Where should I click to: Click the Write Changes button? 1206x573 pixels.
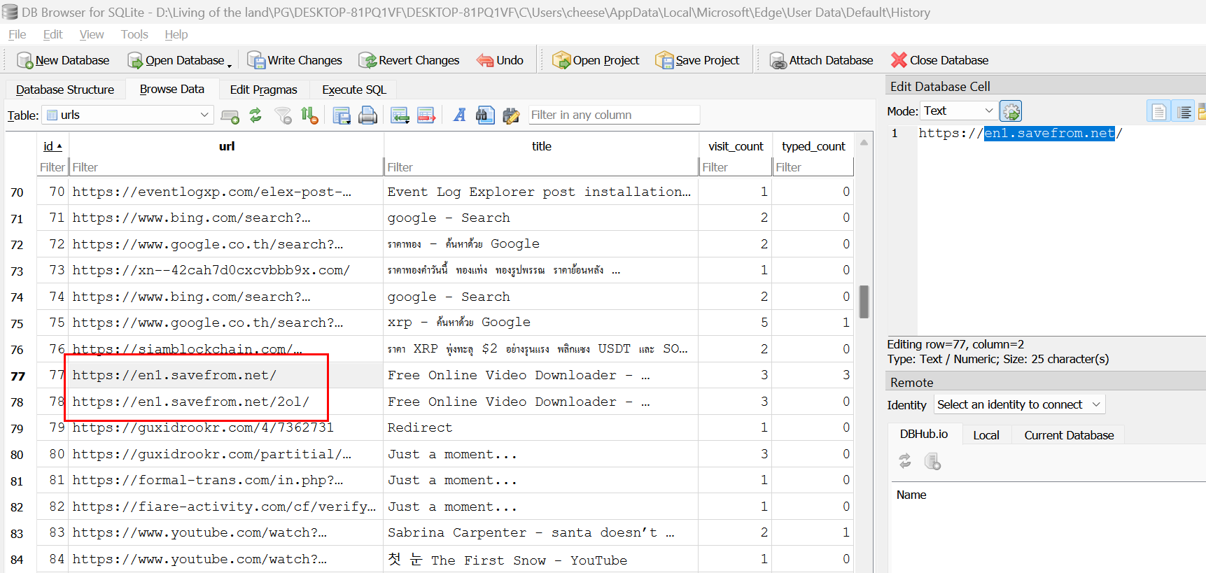click(x=295, y=60)
